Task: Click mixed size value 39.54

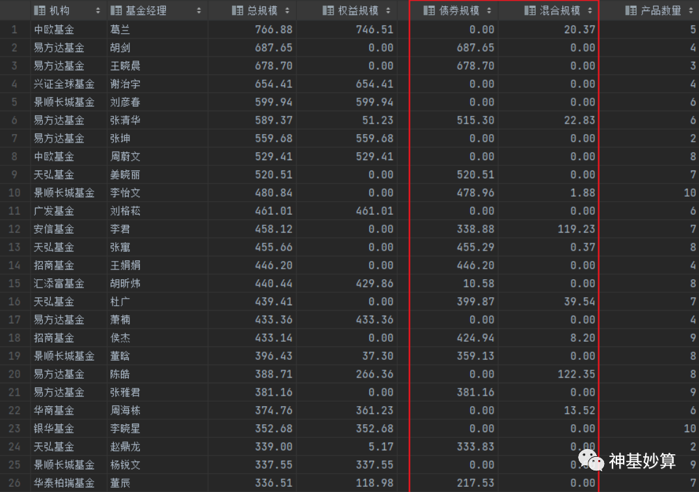Action: [x=579, y=302]
